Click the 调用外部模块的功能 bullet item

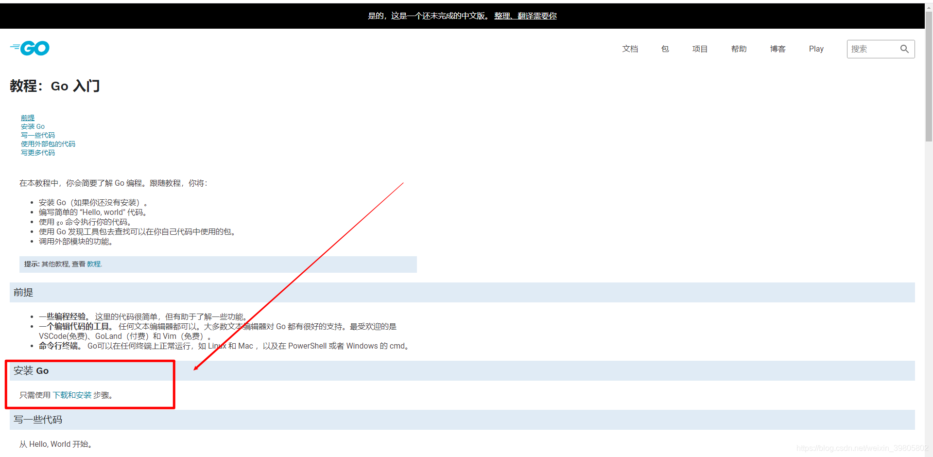click(76, 242)
